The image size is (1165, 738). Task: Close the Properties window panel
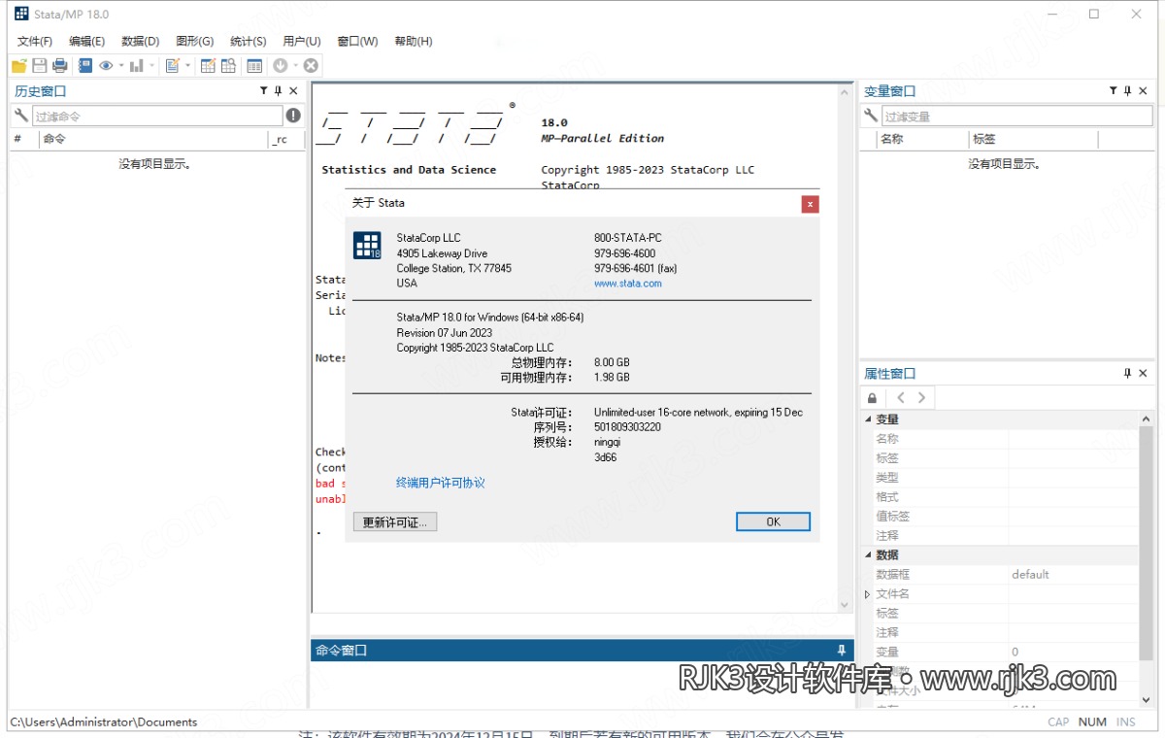tap(1143, 374)
